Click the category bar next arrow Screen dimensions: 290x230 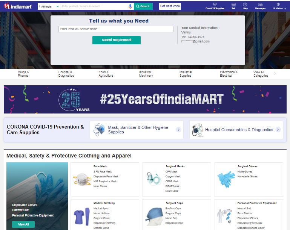[275, 74]
